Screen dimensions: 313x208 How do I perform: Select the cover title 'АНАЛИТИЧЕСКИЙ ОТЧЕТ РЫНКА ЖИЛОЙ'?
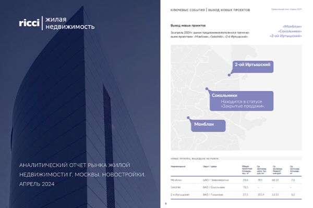point(75,165)
